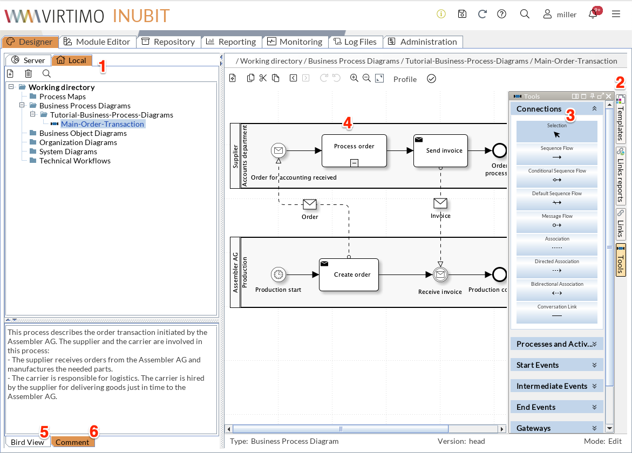632x453 pixels.
Task: Pin the Tools panel
Action: (x=592, y=96)
